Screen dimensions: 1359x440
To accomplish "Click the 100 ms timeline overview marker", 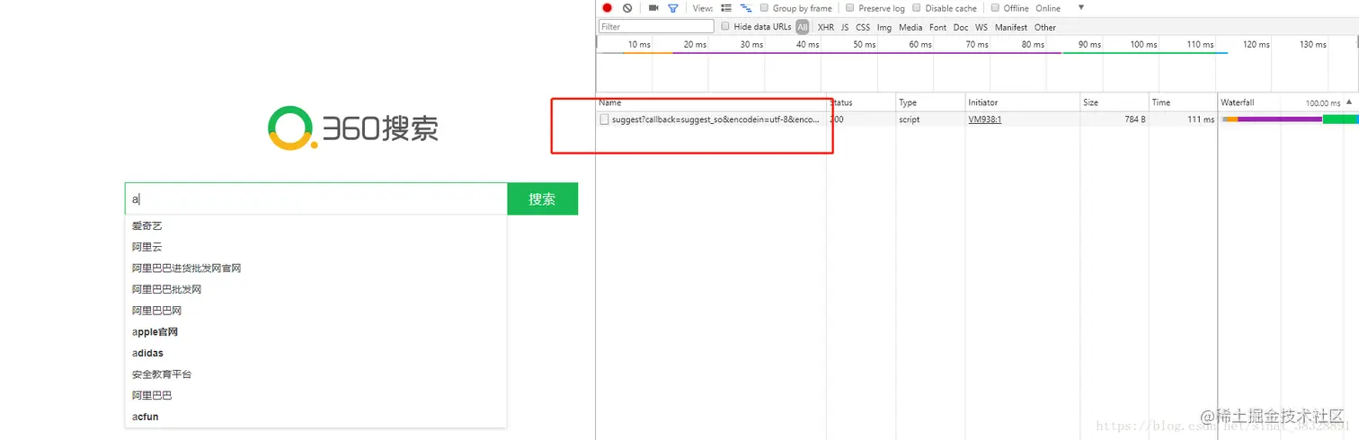I will pyautogui.click(x=1143, y=44).
